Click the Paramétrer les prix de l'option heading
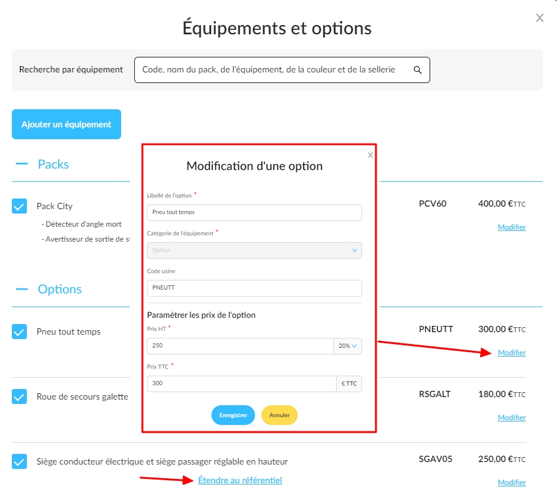This screenshot has width=557, height=502. click(x=201, y=315)
